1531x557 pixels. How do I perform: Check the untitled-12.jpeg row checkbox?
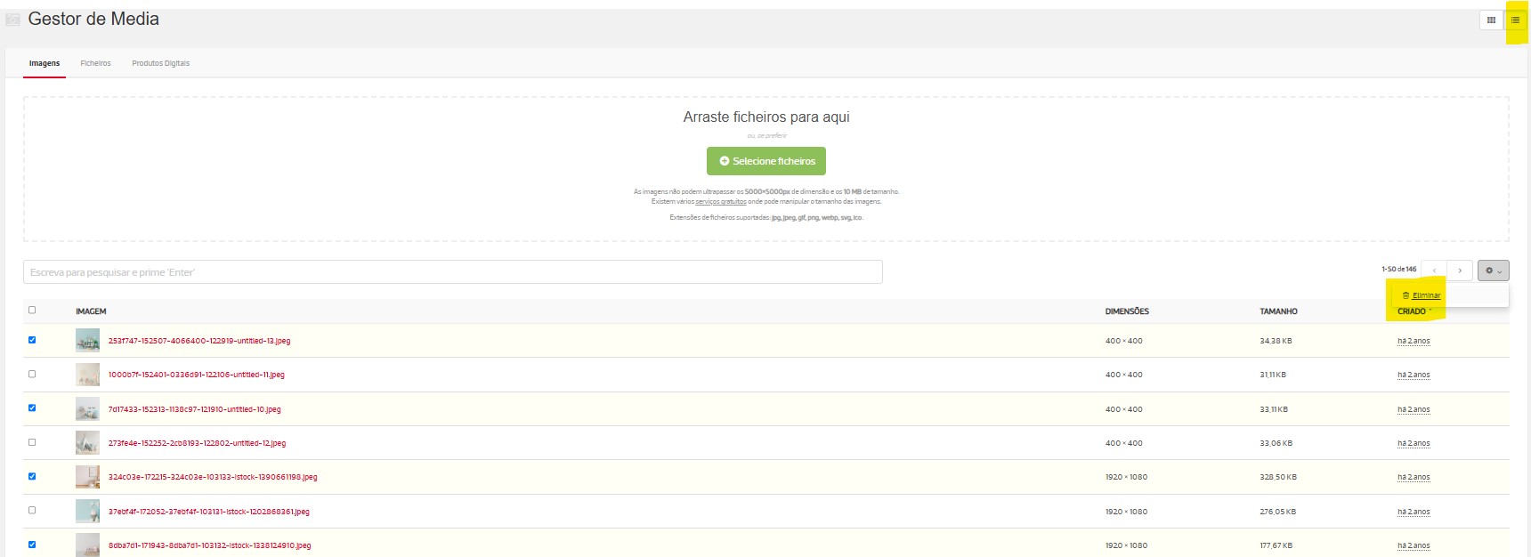coord(32,442)
